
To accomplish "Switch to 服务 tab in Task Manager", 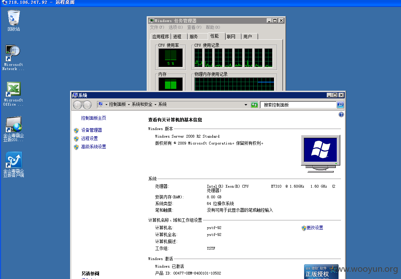I will point(194,37).
